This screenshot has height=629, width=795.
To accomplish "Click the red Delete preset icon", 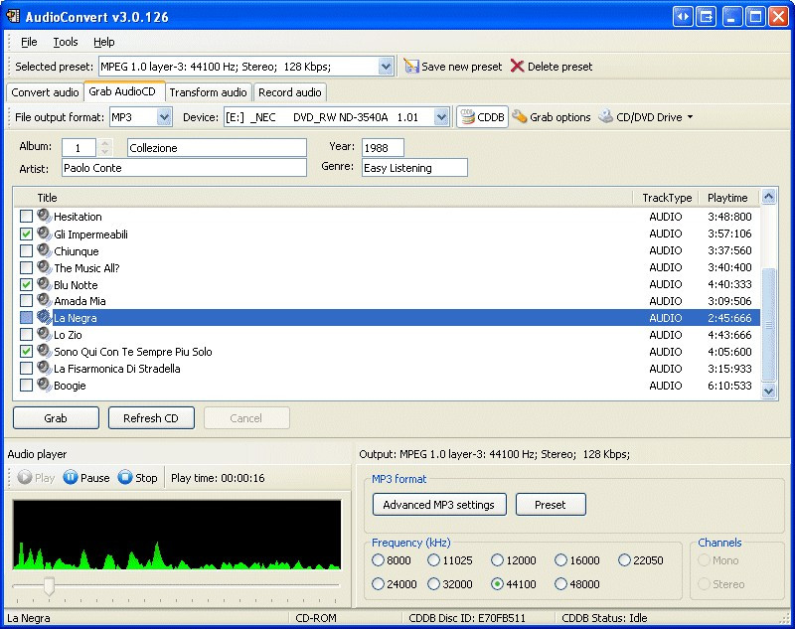I will [517, 66].
